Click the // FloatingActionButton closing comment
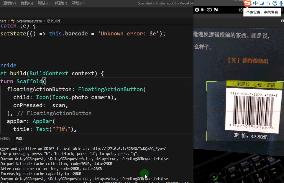Screen dimensions: 284x183 (x=54, y=113)
